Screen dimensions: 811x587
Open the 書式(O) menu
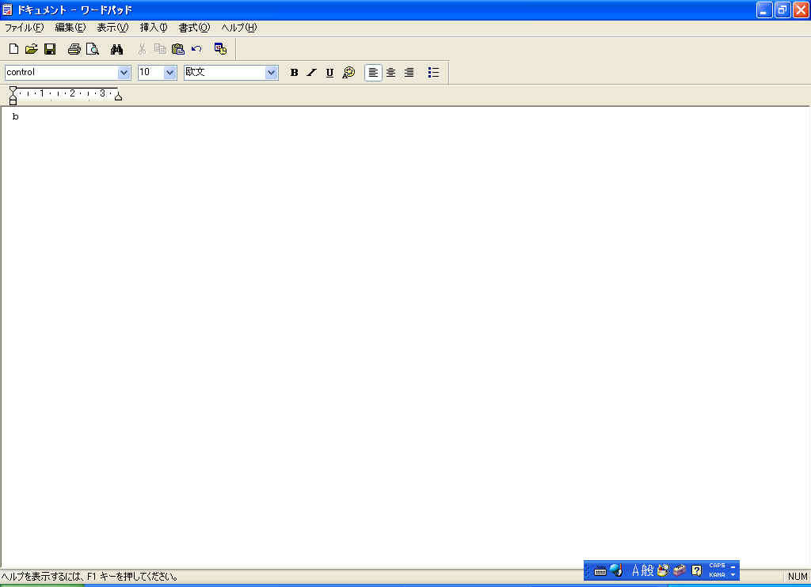pos(194,28)
